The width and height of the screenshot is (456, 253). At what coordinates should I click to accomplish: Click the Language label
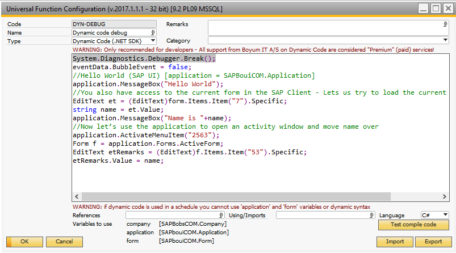tap(392, 215)
